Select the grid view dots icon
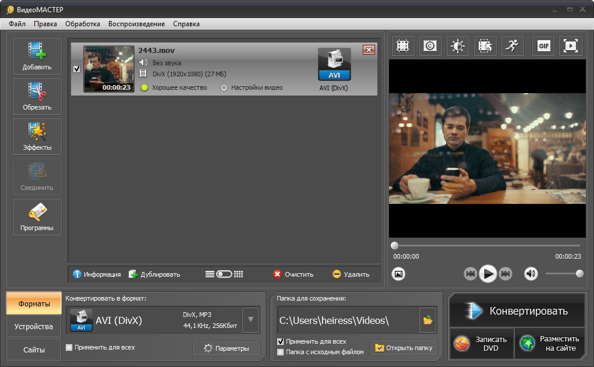Image resolution: width=594 pixels, height=367 pixels. [238, 274]
